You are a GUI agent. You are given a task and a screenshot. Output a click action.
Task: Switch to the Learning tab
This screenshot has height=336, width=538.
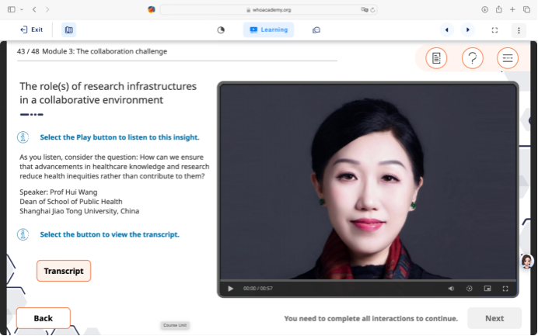[x=268, y=29]
